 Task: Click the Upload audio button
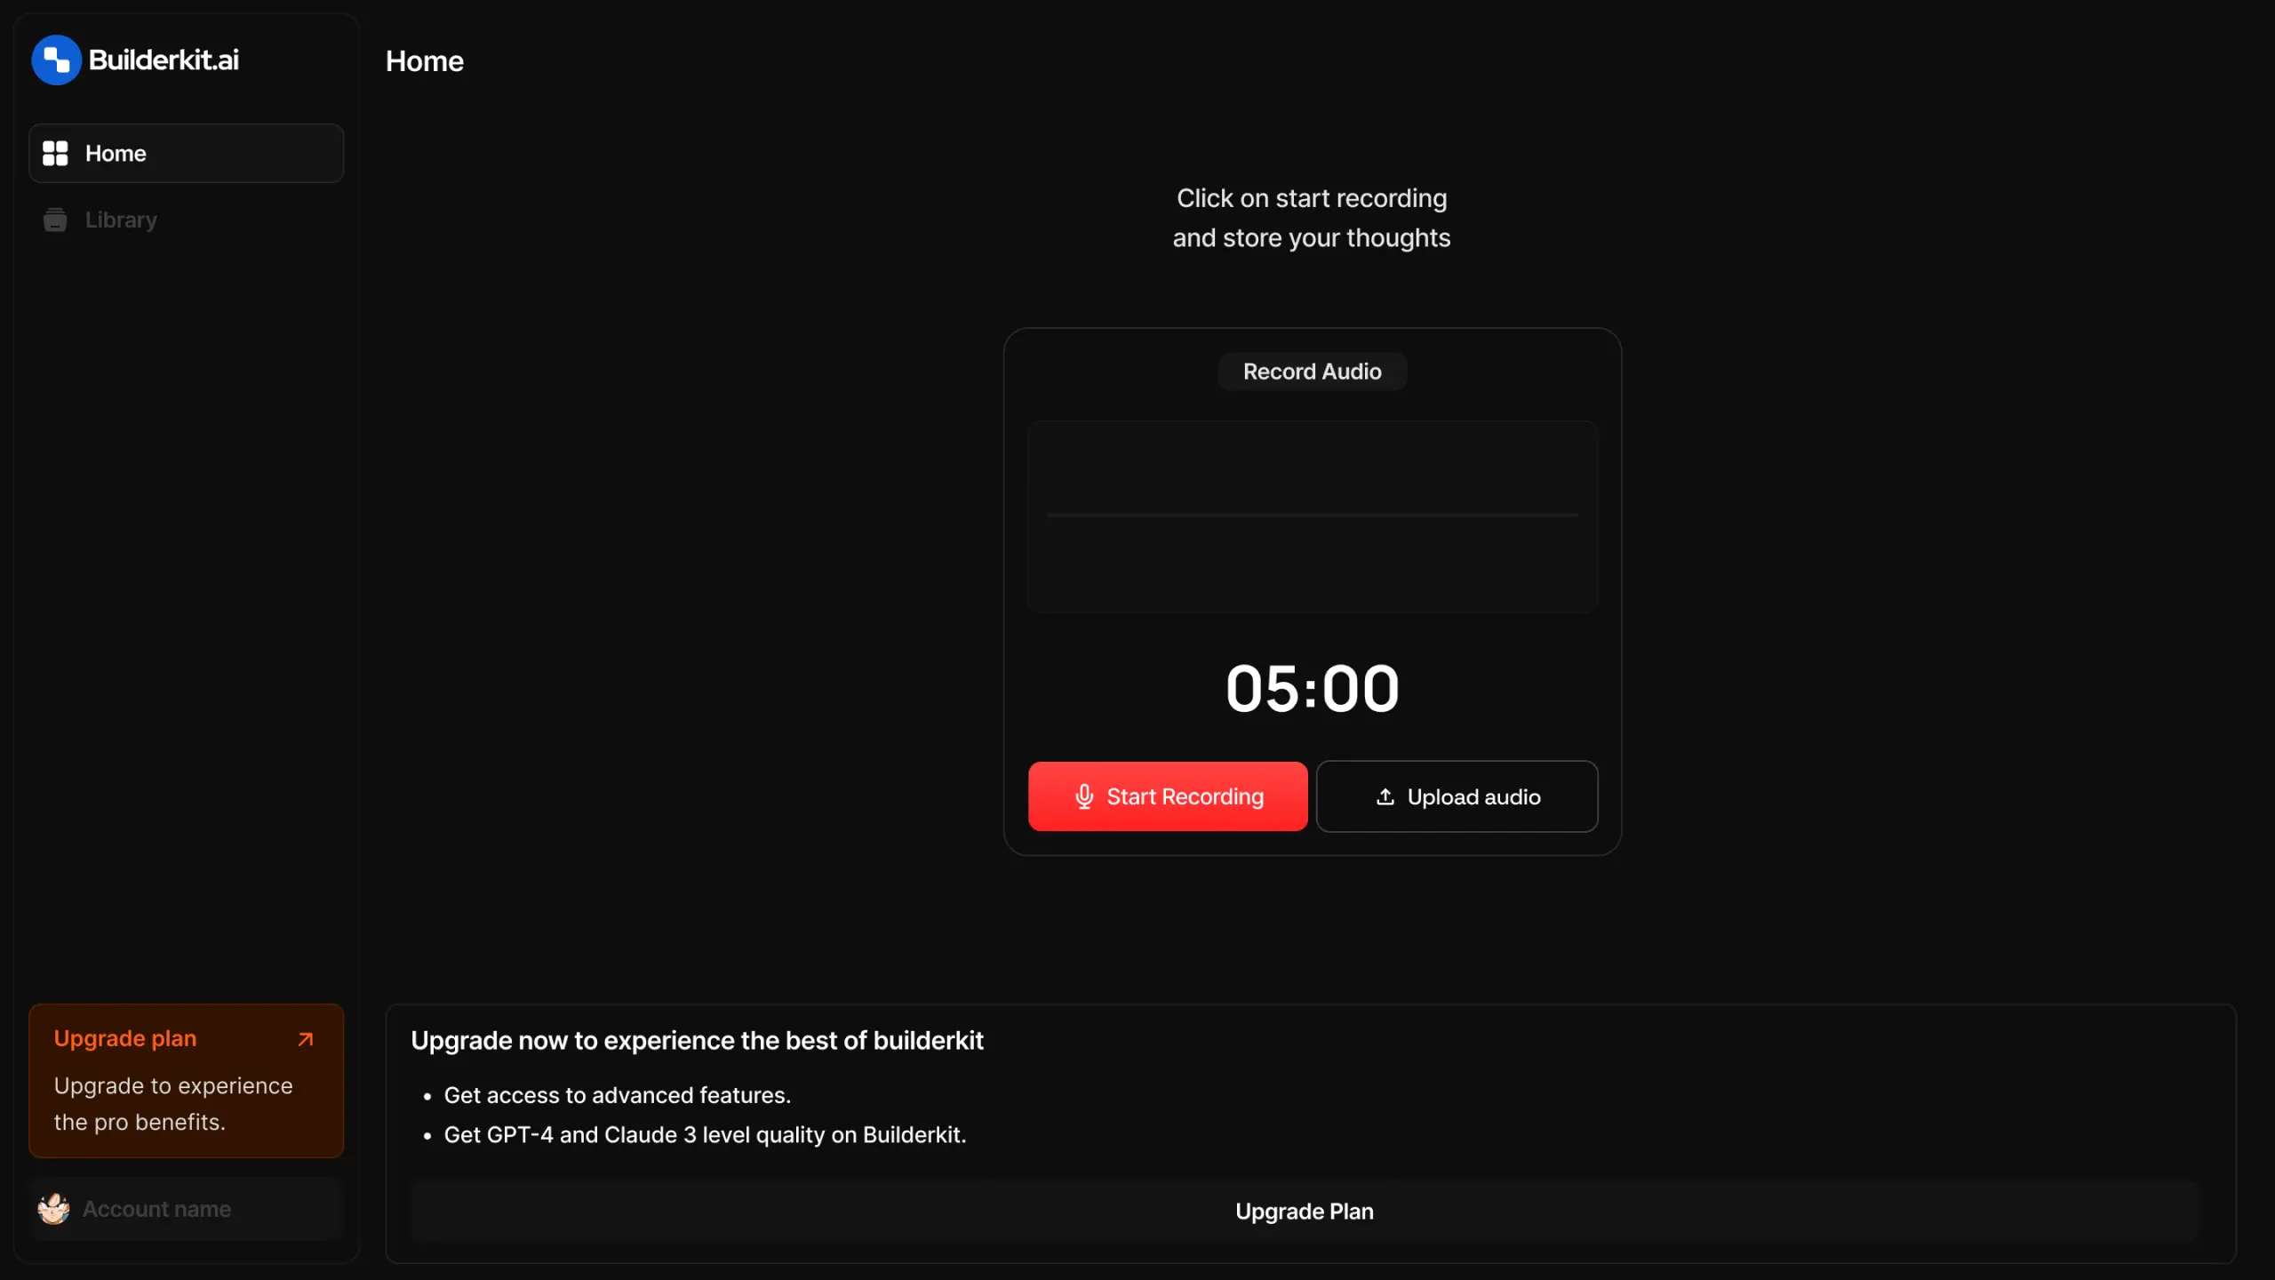click(x=1456, y=796)
